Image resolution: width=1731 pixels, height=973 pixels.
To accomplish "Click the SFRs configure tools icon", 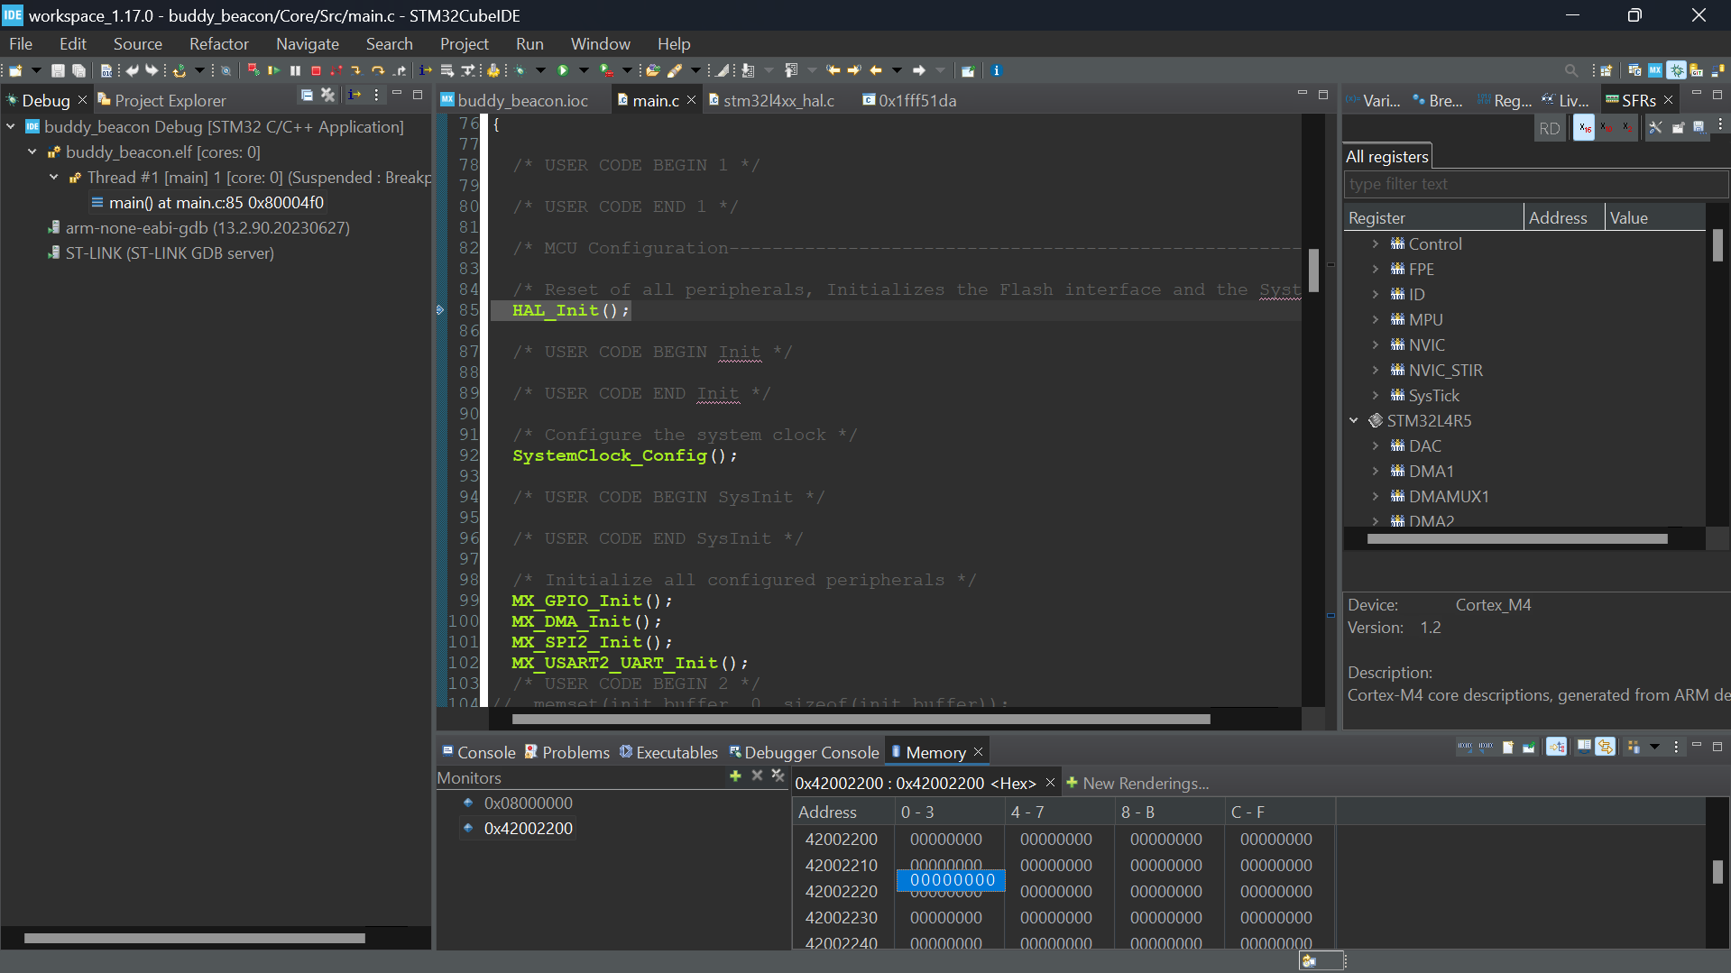I will click(x=1655, y=128).
